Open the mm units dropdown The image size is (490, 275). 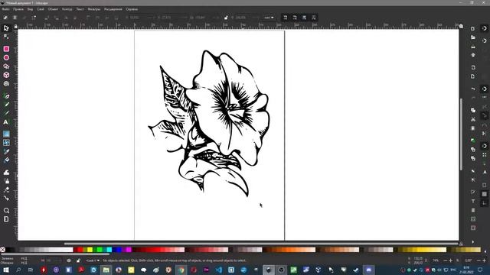(269, 18)
